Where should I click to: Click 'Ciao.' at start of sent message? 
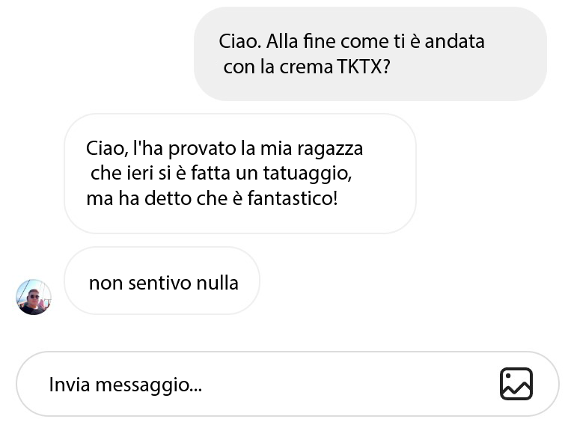[x=240, y=41]
